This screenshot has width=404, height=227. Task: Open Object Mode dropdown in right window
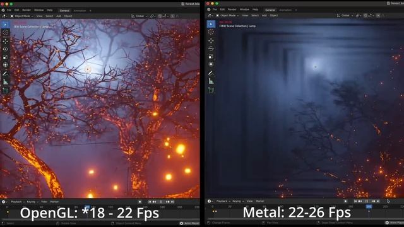(x=227, y=15)
